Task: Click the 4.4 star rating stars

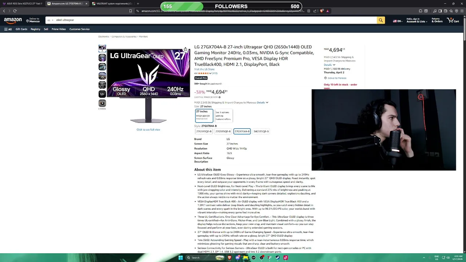Action: coord(204,73)
